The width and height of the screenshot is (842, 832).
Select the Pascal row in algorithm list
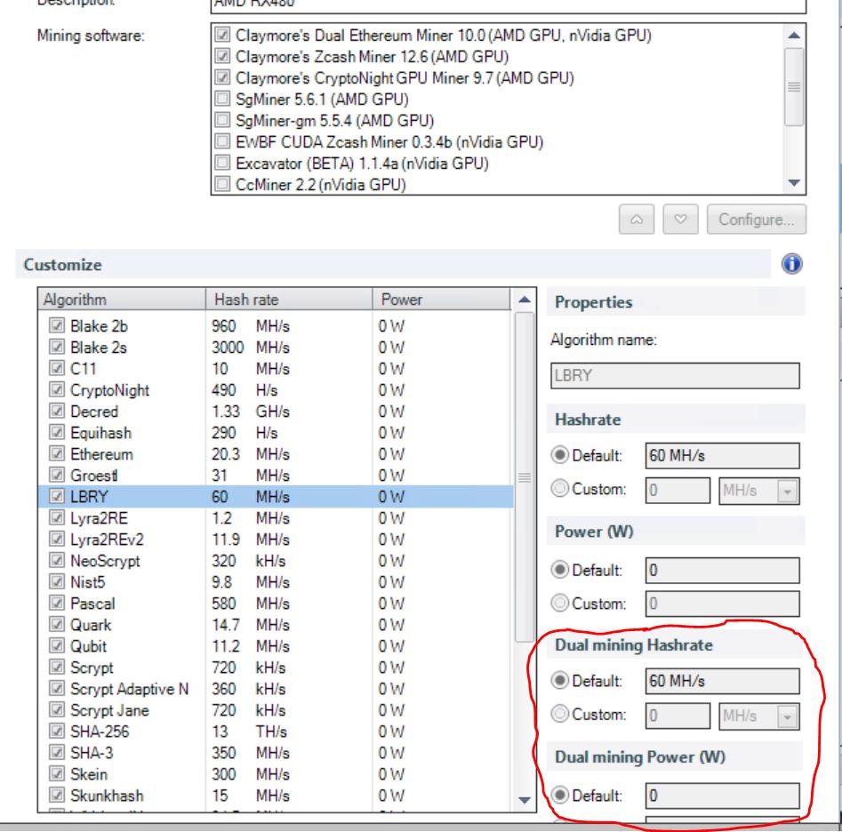(x=276, y=604)
